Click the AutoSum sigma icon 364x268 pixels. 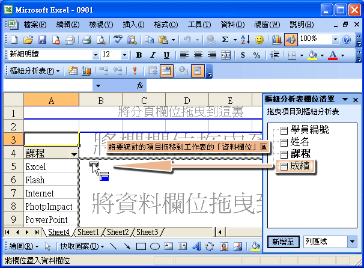pyautogui.click(x=225, y=40)
